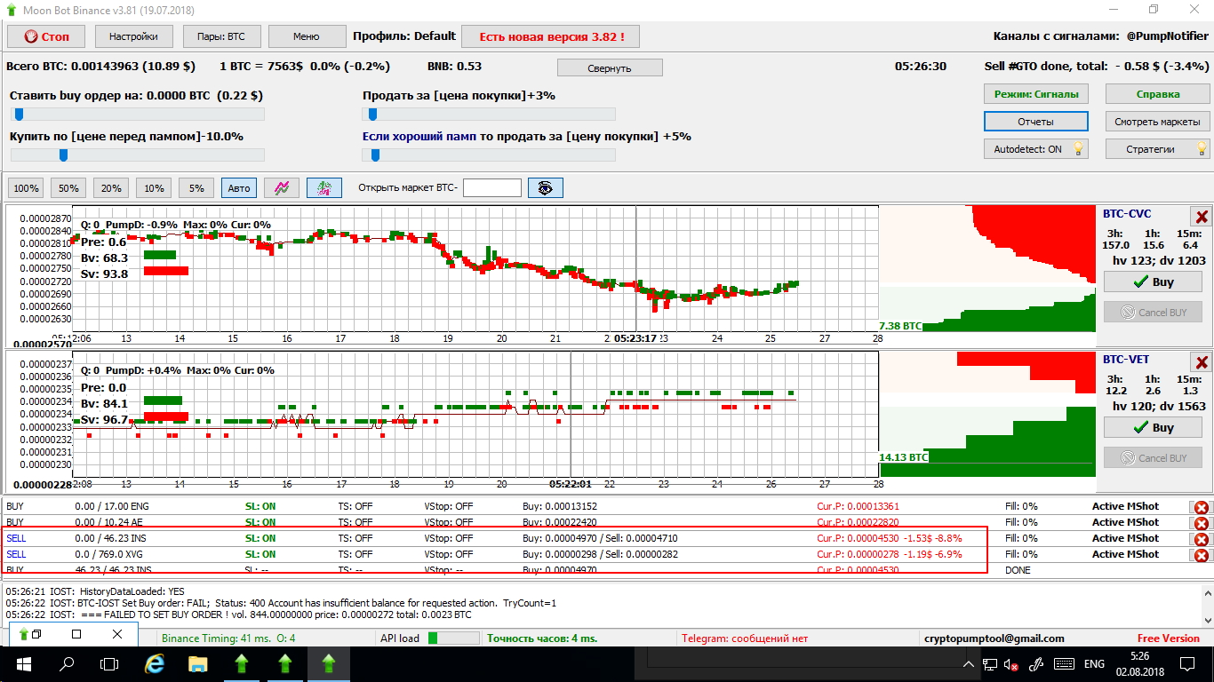Close the BTC-VET chart panel
The width and height of the screenshot is (1214, 682).
[1202, 362]
